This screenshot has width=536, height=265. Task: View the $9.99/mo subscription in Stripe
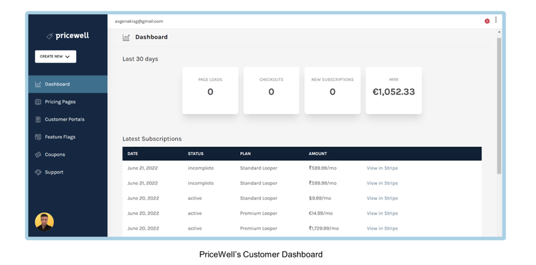(x=382, y=198)
